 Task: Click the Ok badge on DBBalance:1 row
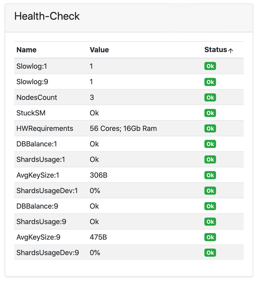tap(210, 144)
